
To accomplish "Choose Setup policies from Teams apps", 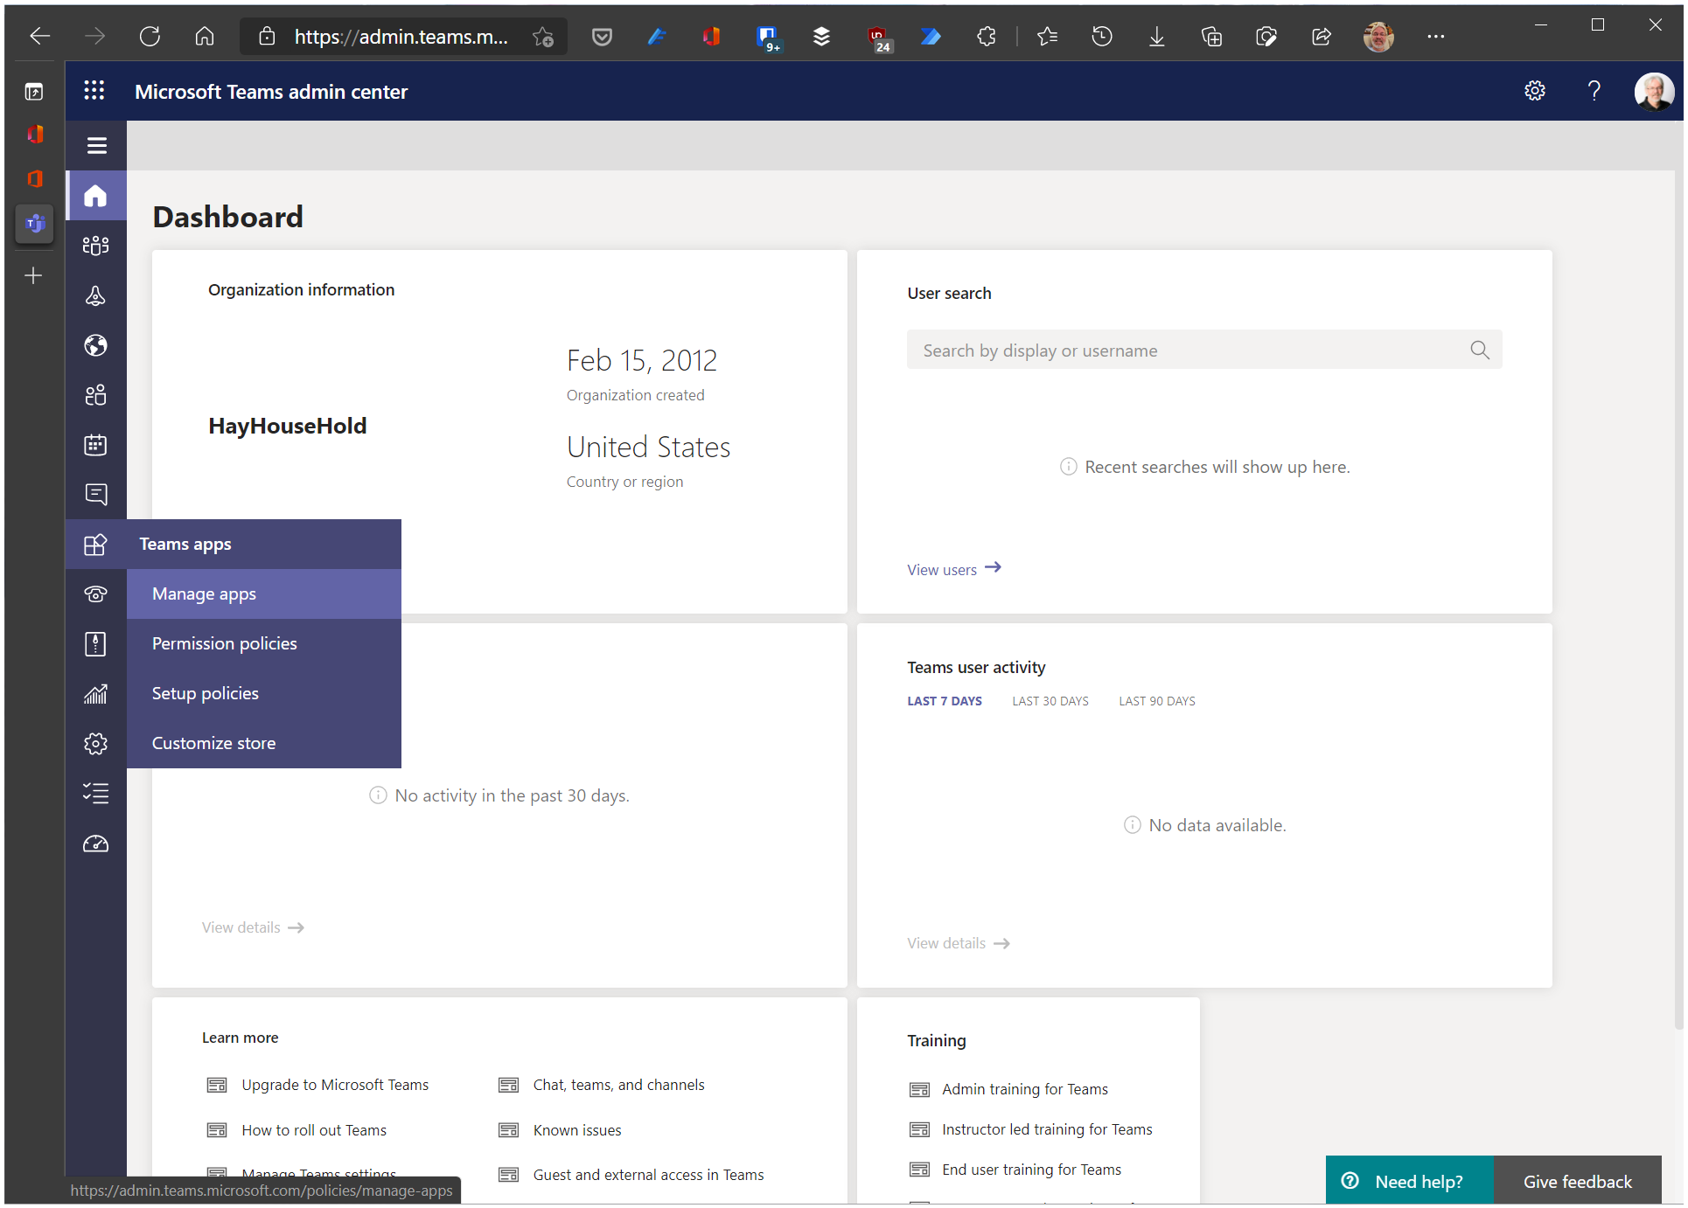I will click(x=205, y=694).
